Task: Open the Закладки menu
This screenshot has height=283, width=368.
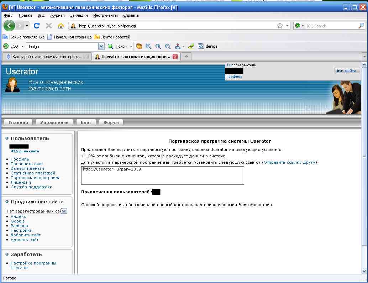Action: pos(79,16)
